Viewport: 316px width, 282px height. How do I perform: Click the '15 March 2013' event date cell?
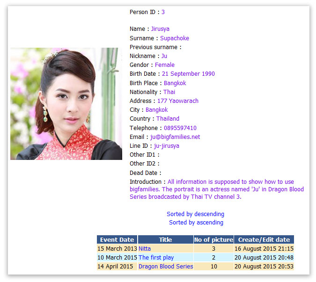117,249
